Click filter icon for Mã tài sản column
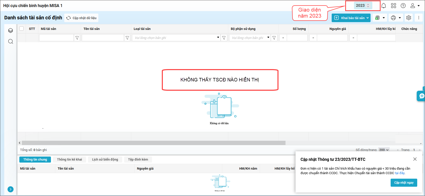Image resolution: width=425 pixels, height=196 pixels. 77,38
